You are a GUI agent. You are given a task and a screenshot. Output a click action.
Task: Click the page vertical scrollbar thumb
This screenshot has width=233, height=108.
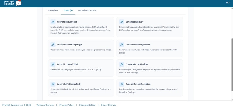point(232,65)
